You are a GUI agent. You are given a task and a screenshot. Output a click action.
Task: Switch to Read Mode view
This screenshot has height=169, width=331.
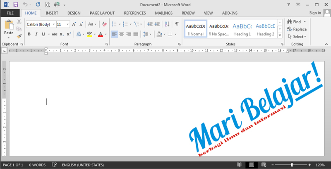(239, 165)
